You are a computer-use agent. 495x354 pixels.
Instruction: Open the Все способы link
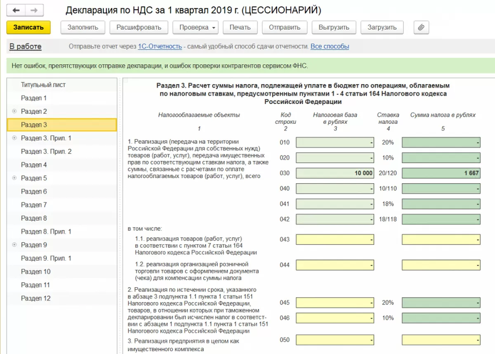330,47
